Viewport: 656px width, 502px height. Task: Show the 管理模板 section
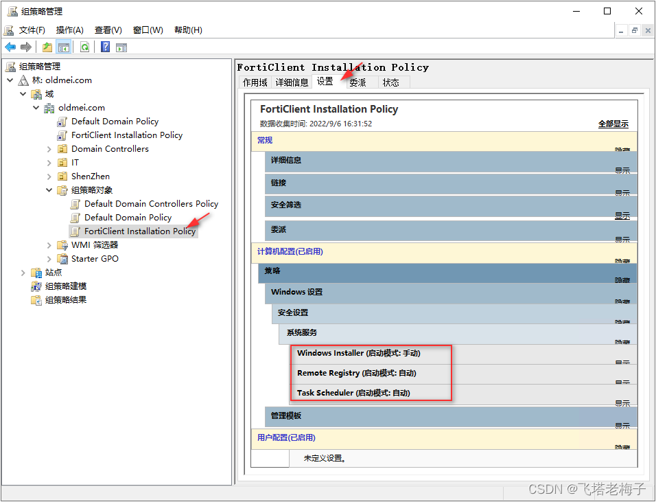coord(622,425)
